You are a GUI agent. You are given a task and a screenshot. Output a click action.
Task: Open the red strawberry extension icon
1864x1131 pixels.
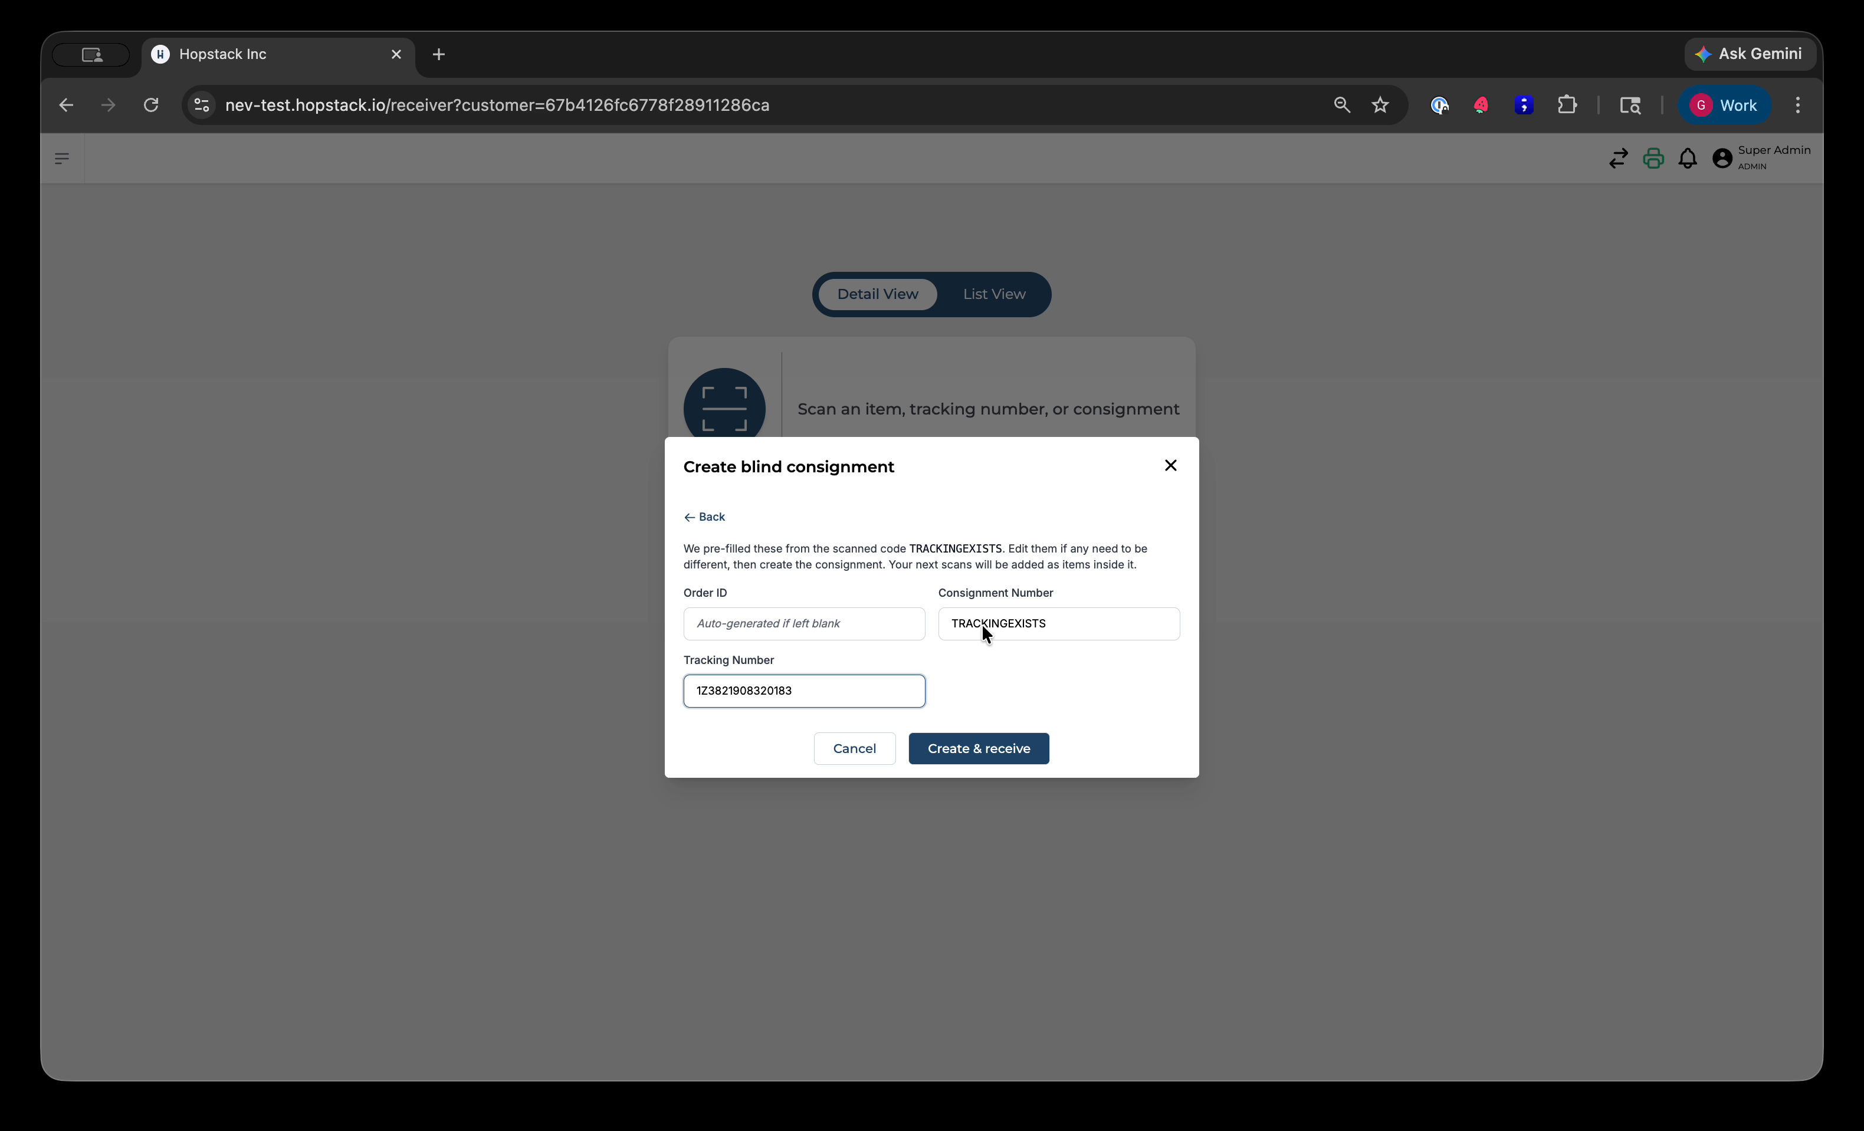[1481, 105]
